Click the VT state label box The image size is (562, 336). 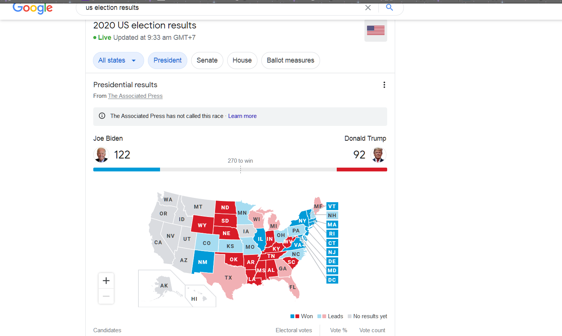coord(332,206)
